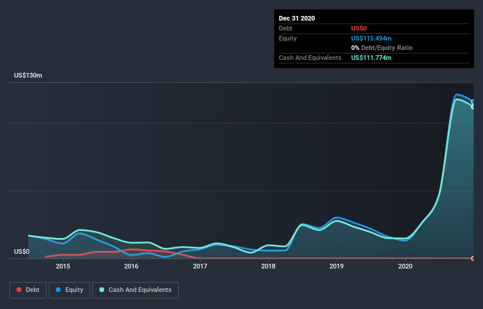
Task: Click the 2019 x-axis label
Action: pyautogui.click(x=337, y=266)
